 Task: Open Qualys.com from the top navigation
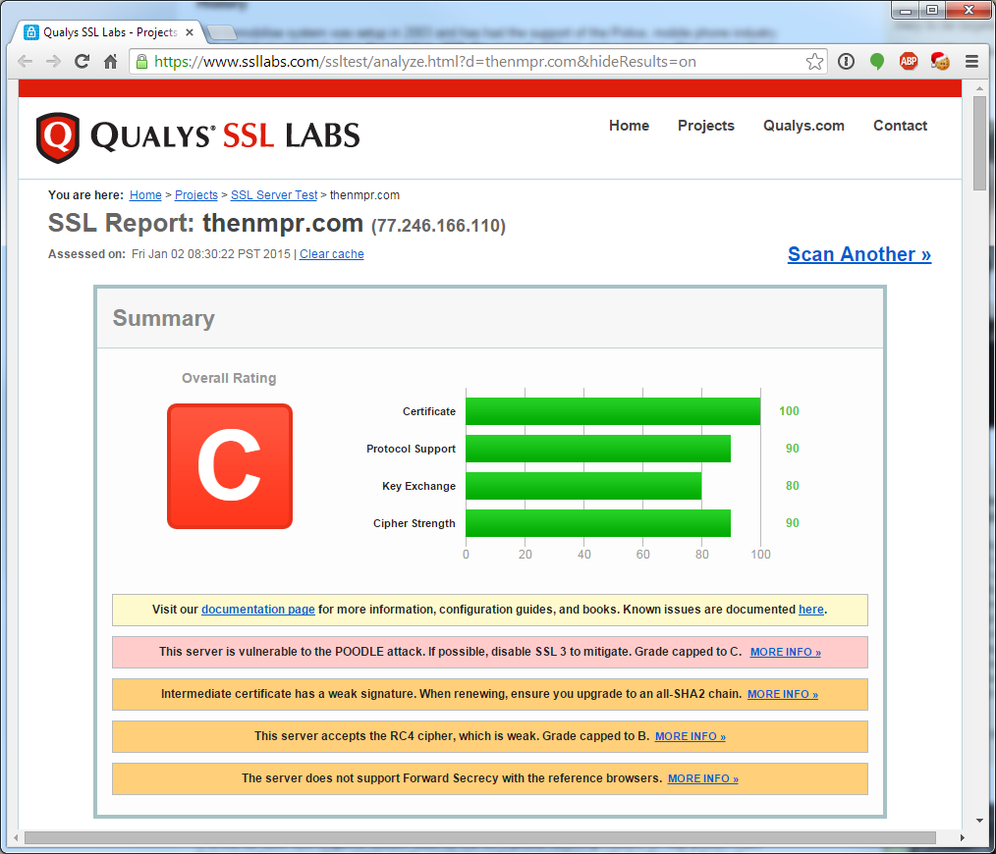pyautogui.click(x=803, y=126)
